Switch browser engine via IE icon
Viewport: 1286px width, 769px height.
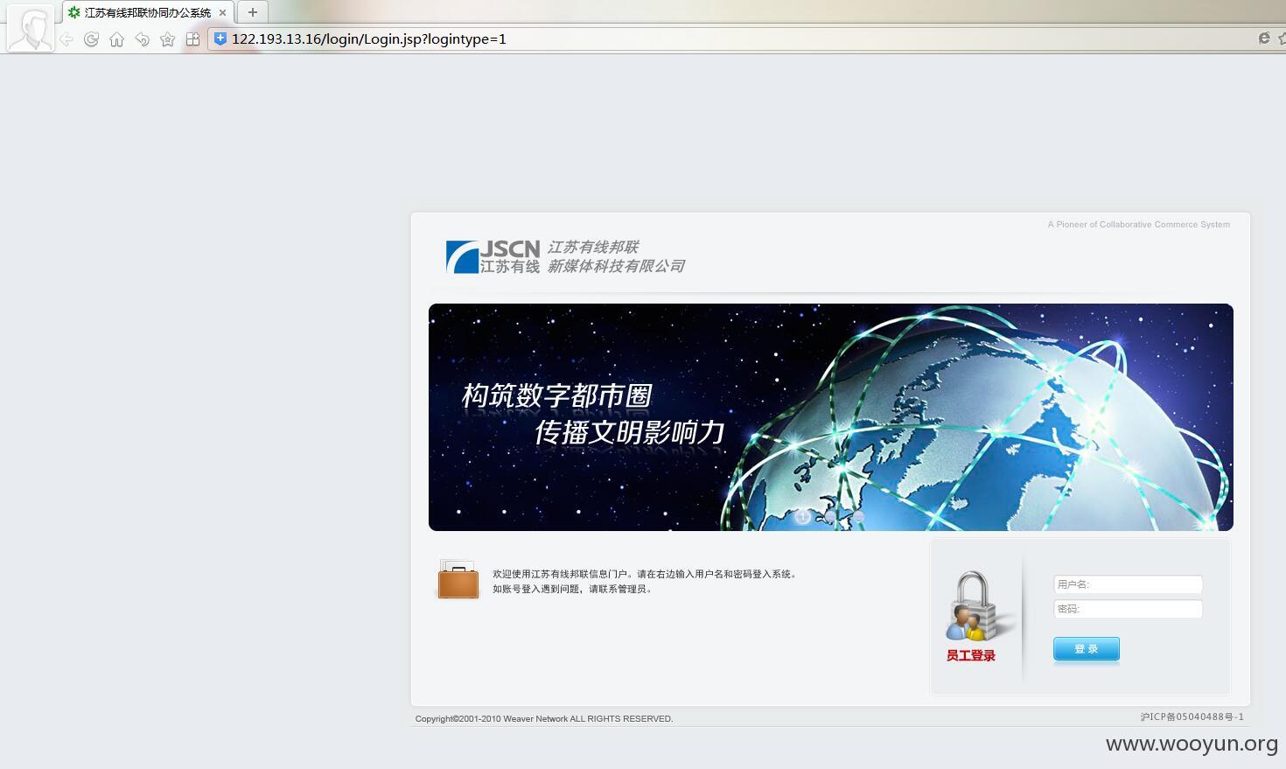click(1264, 38)
